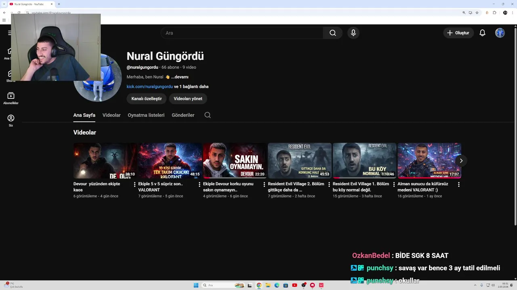Open Chrome three-dot menu
The image size is (517, 290).
513,13
